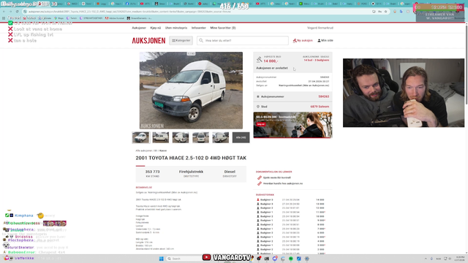Viewport: 468px width, 263px height.
Task: Open the Twitch bookmark
Action: (x=71, y=18)
